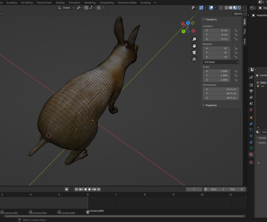Toggle X-ray view
The height and width of the screenshot is (222, 267).
[221, 8]
